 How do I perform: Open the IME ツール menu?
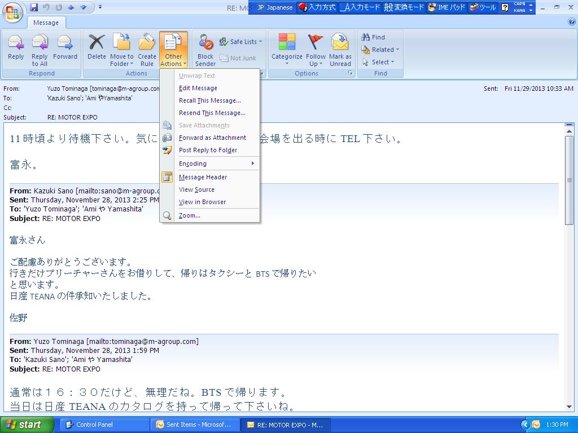coord(483,7)
